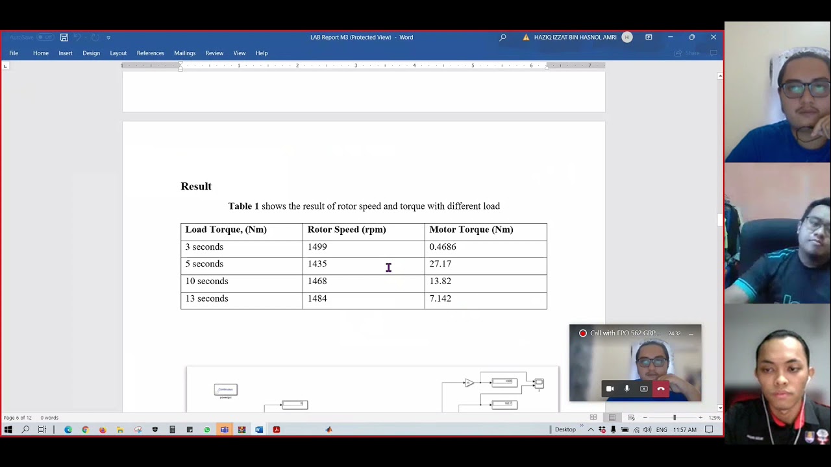
Task: Open the Layout tab
Action: pos(118,53)
